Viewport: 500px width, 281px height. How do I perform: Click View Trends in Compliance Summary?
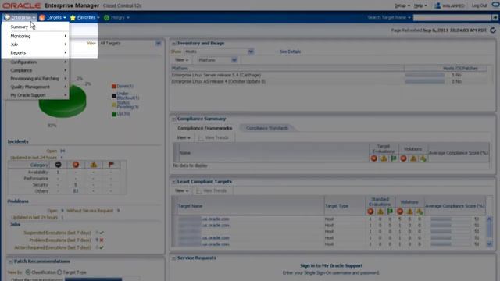pos(213,137)
